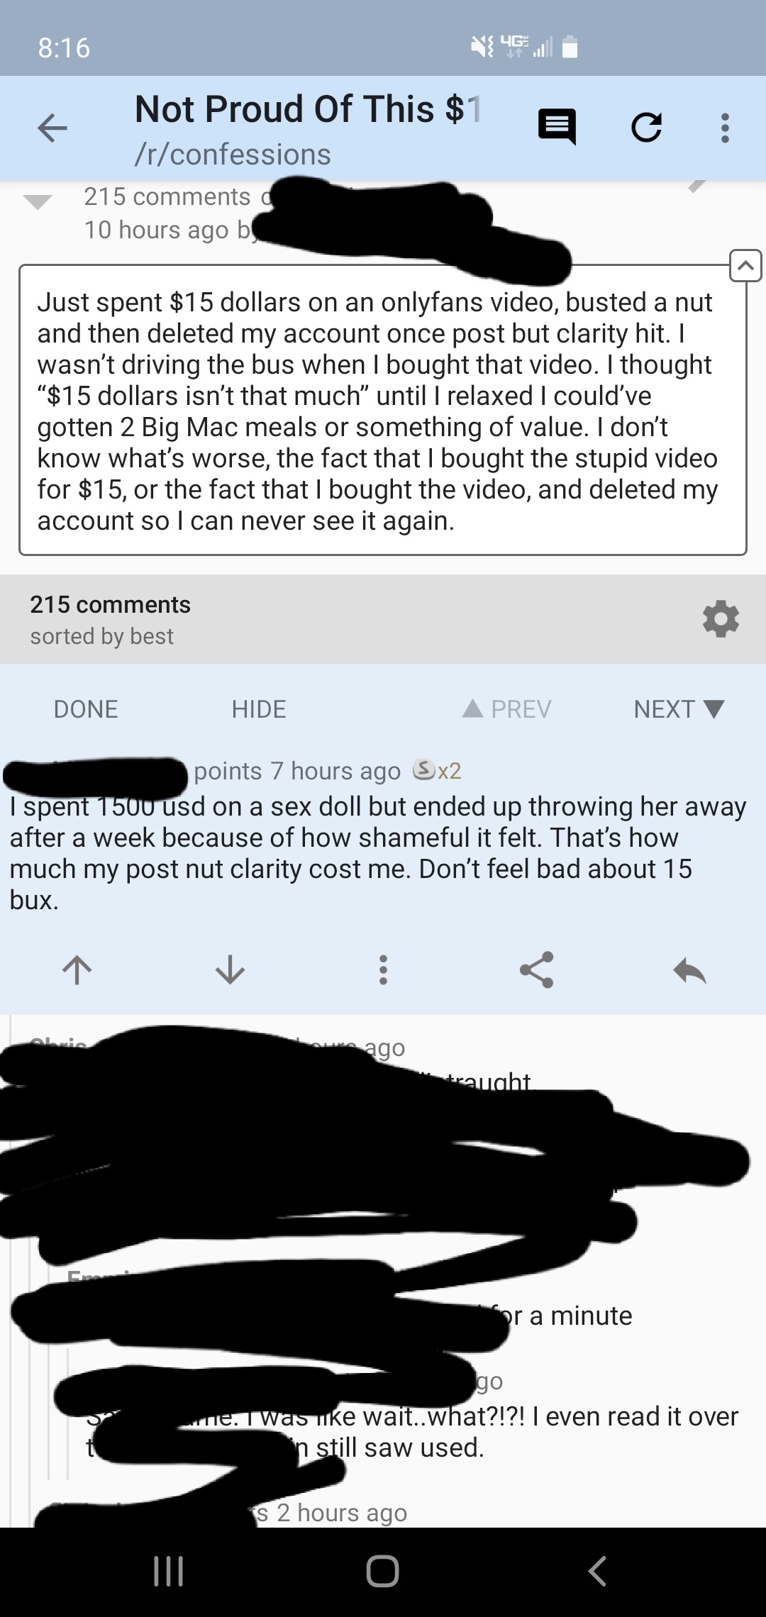Tap HIDE in comment navigation bar
Image resolution: width=766 pixels, height=1617 pixels.
(x=259, y=709)
